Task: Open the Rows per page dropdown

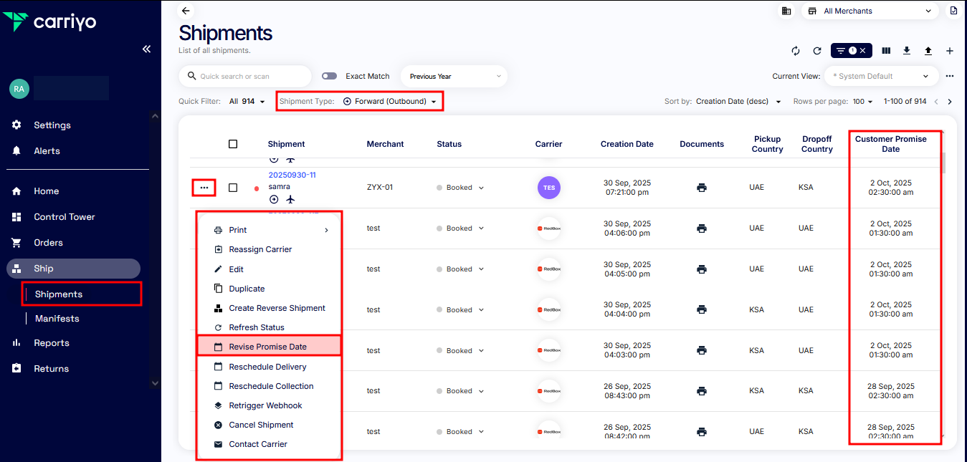Action: (862, 102)
